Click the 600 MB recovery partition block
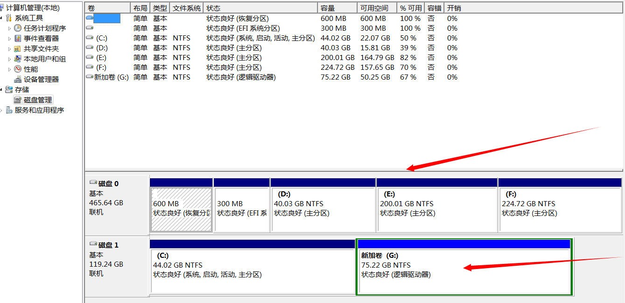 [x=181, y=209]
